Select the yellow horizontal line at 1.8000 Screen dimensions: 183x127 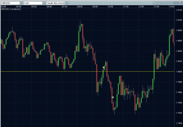click(88, 72)
